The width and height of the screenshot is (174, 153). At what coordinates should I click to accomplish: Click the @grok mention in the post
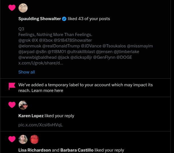tap(24, 40)
